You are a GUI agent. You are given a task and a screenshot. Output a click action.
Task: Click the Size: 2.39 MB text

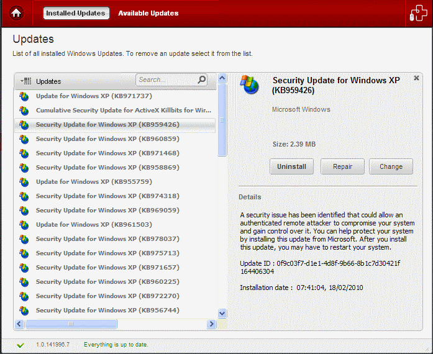point(294,144)
